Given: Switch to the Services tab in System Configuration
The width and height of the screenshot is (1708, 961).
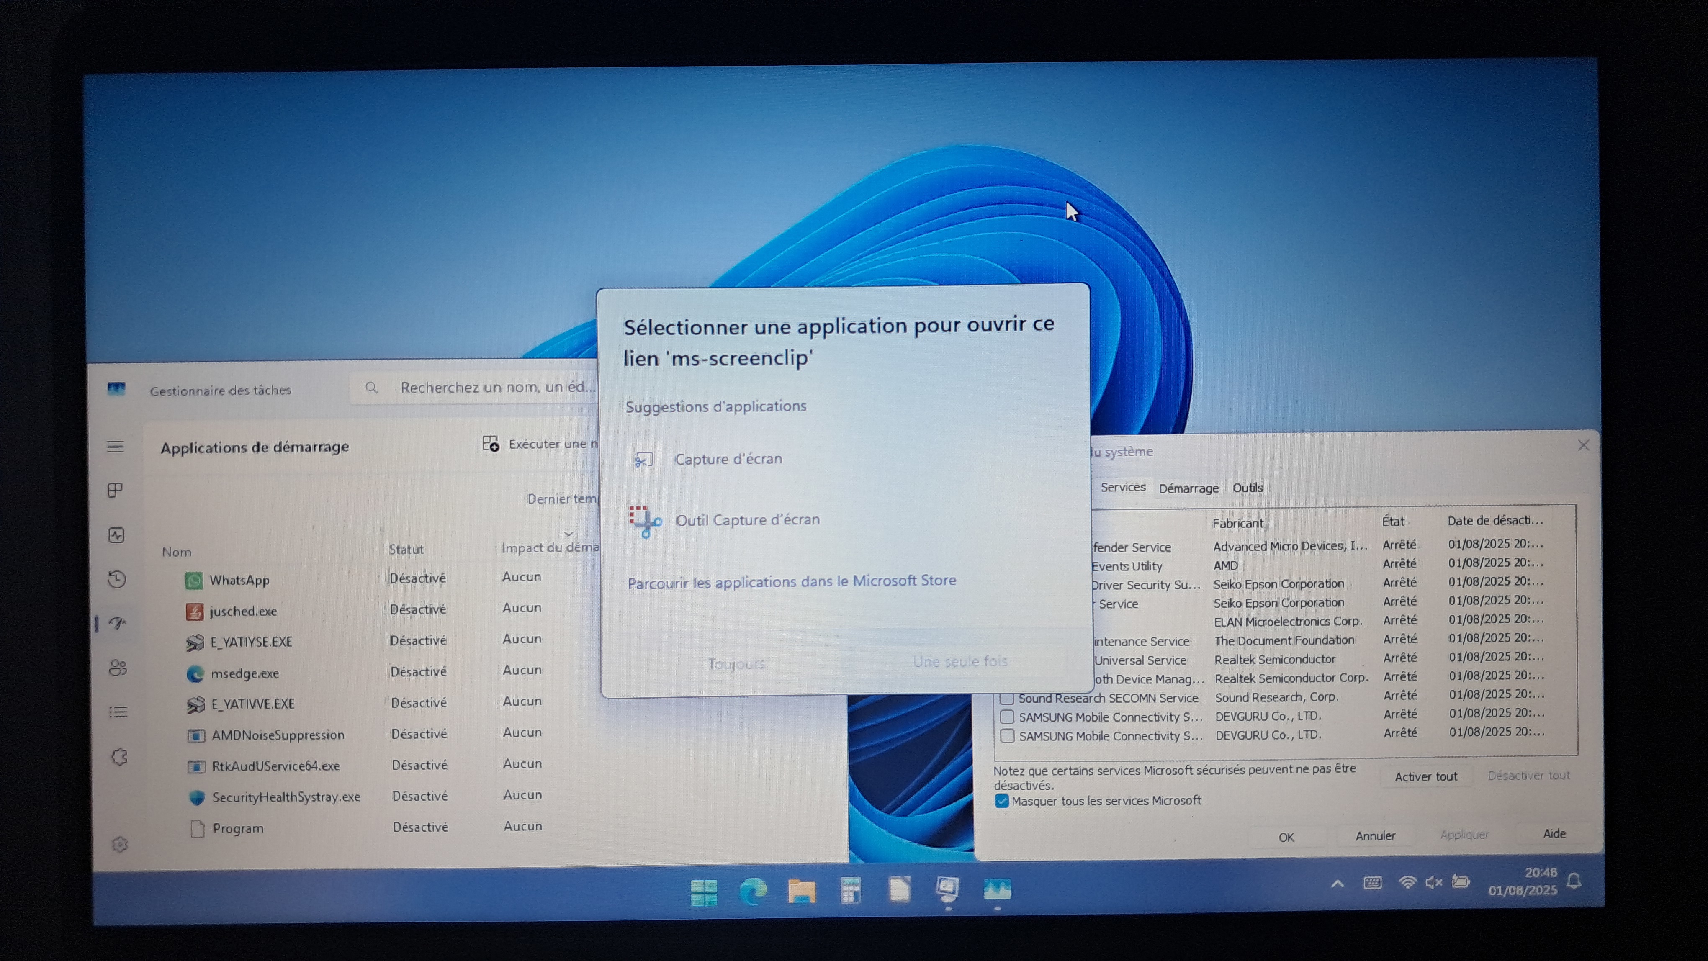Looking at the screenshot, I should point(1122,487).
